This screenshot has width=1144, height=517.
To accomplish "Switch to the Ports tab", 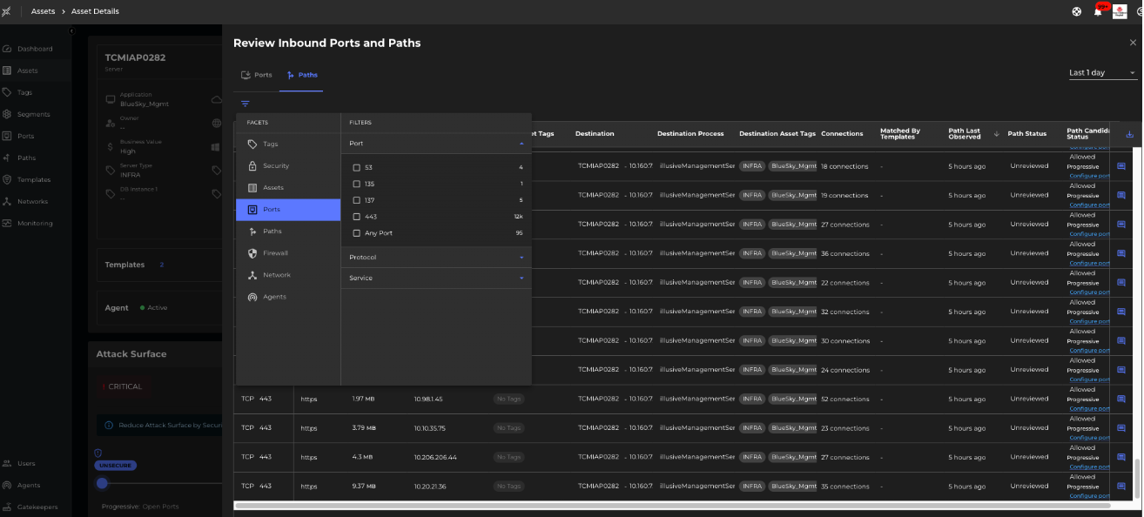I will coord(257,75).
